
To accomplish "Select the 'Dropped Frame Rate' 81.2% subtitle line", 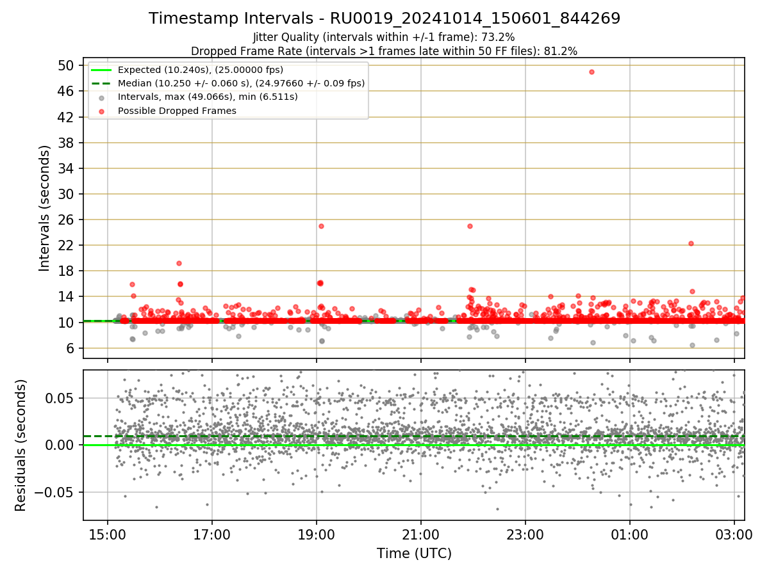I will tap(384, 51).
